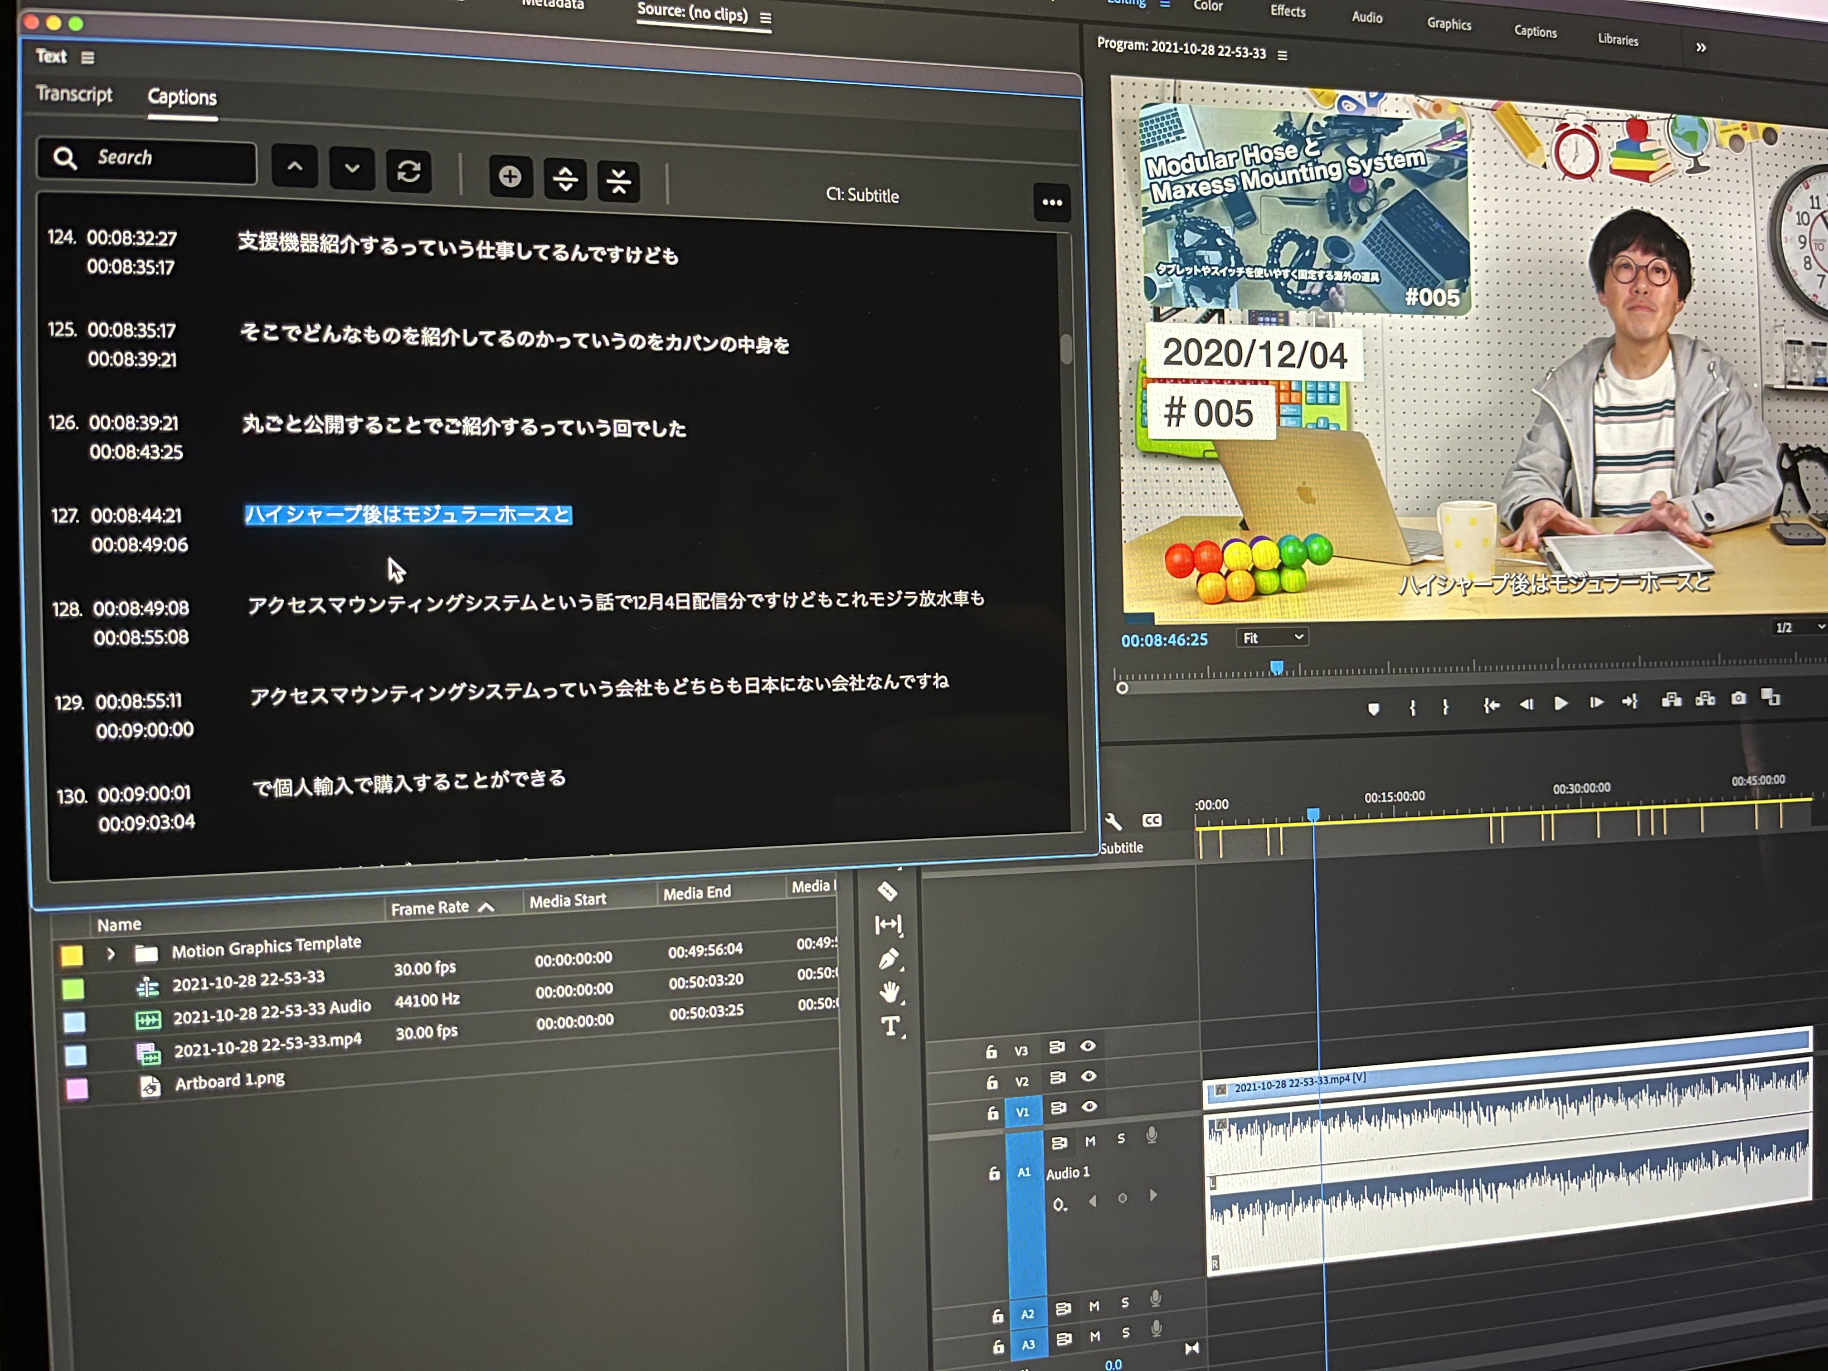Click Go to In point button
Screen dimensions: 1828x1371
click(1492, 705)
